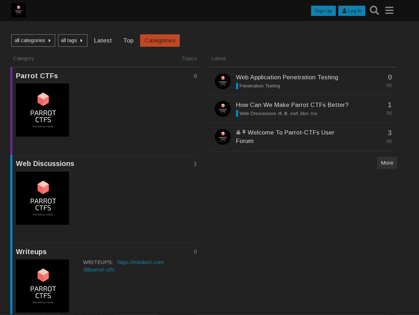This screenshot has width=419, height=315.
Task: Click the Writeups category logo image
Action: click(42, 286)
